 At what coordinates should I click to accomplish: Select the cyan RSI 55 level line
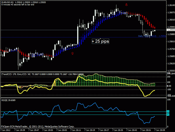point(83,111)
